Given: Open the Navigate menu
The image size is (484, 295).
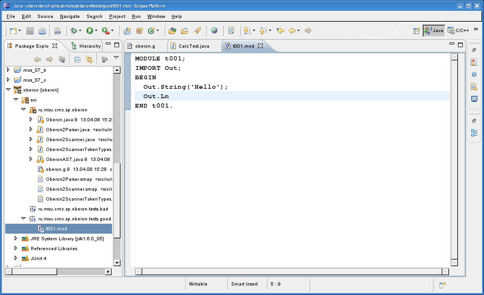Looking at the screenshot, I should 70,17.
